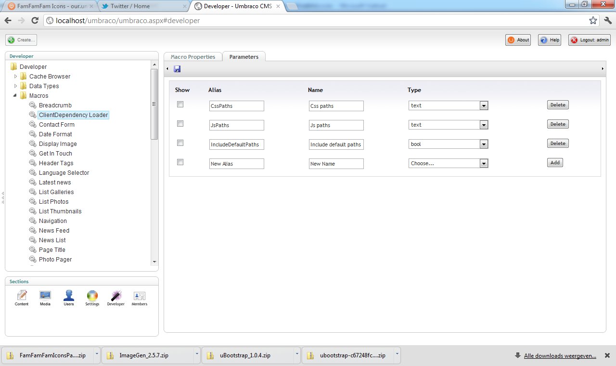This screenshot has width=616, height=366.
Task: Click the Create... button
Action: click(x=21, y=40)
